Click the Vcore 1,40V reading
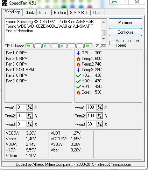 (21, 139)
